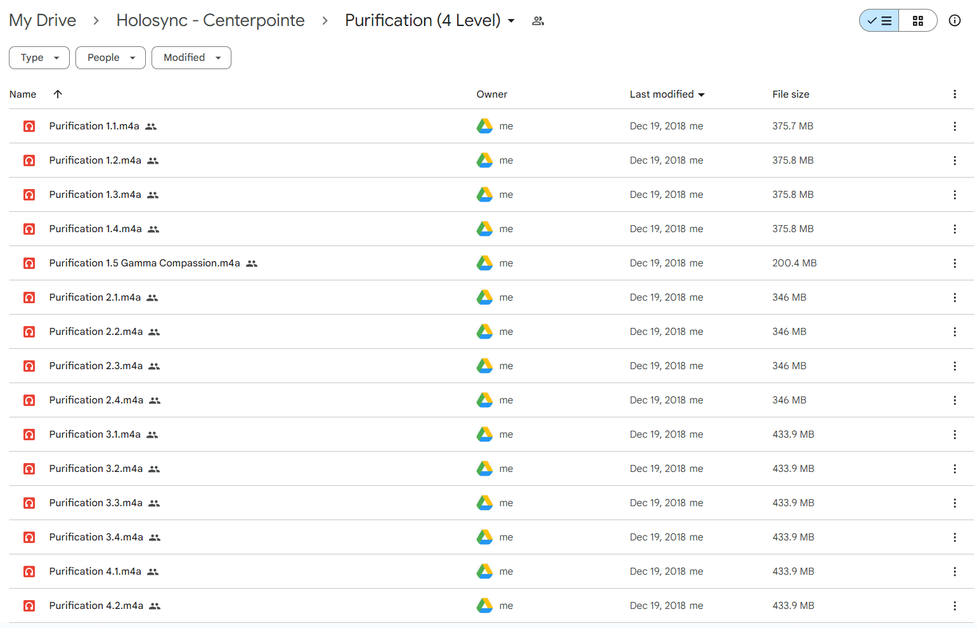Screen dimensions: 977x628
Task: Open More actions for Purification 3.2.m4a
Action: (954, 469)
